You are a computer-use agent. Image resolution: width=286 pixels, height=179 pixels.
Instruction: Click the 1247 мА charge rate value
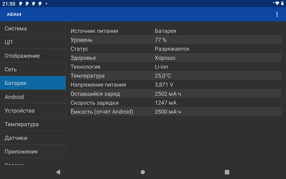pos(166,103)
